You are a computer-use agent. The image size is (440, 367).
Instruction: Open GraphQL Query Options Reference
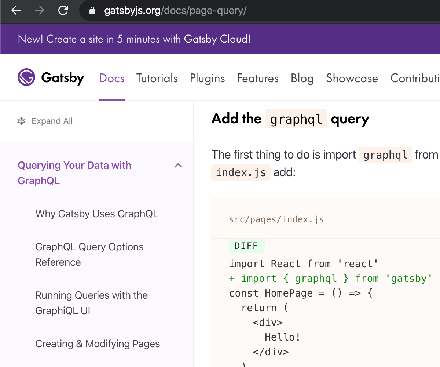pyautogui.click(x=89, y=254)
